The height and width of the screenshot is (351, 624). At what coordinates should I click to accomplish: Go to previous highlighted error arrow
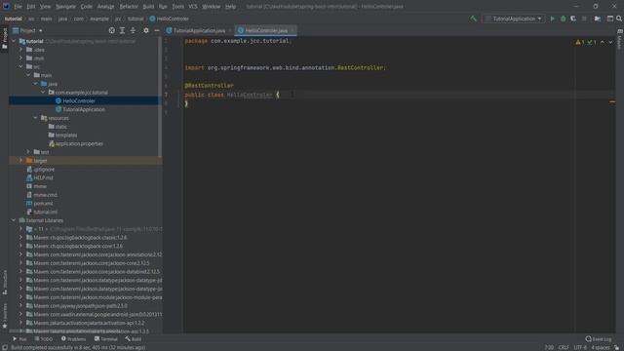603,42
